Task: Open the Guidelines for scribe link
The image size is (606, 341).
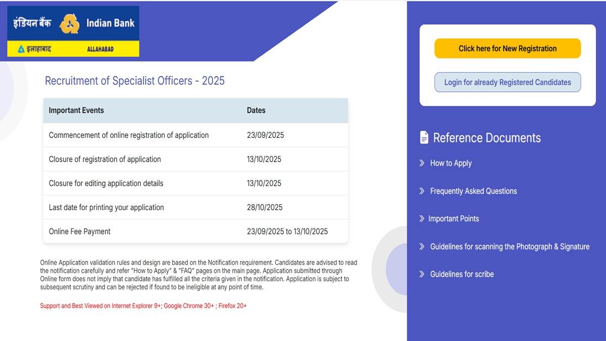Action: coord(462,274)
